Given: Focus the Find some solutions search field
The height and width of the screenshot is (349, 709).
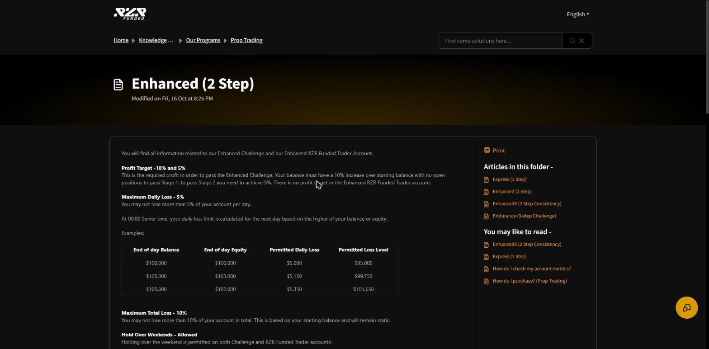Looking at the screenshot, I should (x=501, y=41).
